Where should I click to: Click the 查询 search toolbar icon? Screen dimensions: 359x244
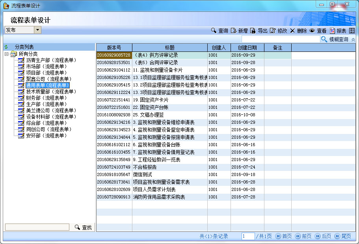214,31
